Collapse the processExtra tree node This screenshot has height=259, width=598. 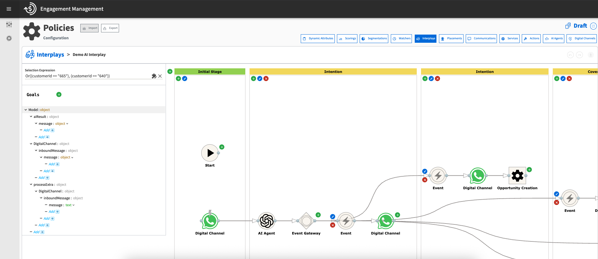31,185
